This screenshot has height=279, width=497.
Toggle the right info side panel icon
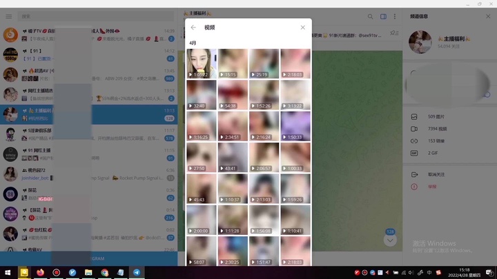coord(383,16)
